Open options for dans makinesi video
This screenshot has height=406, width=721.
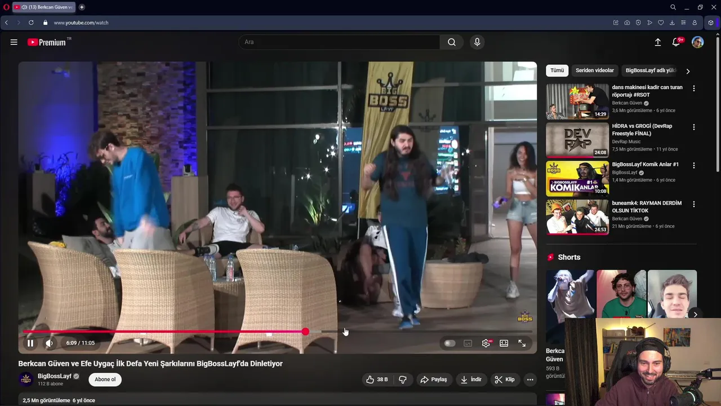pos(694,89)
